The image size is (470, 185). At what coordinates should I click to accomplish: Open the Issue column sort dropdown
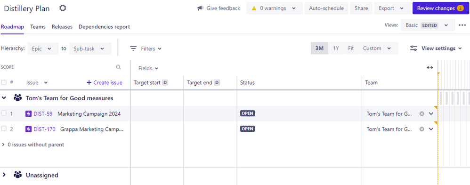(46, 83)
